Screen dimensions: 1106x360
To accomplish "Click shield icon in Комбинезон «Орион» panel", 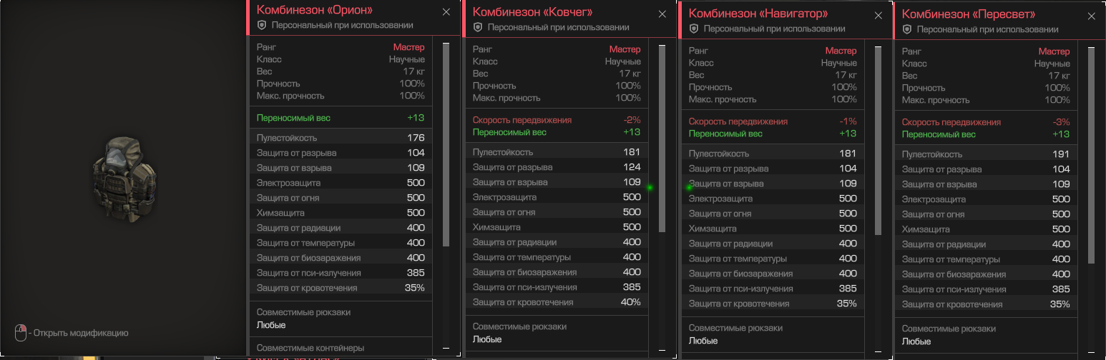I will (x=262, y=25).
